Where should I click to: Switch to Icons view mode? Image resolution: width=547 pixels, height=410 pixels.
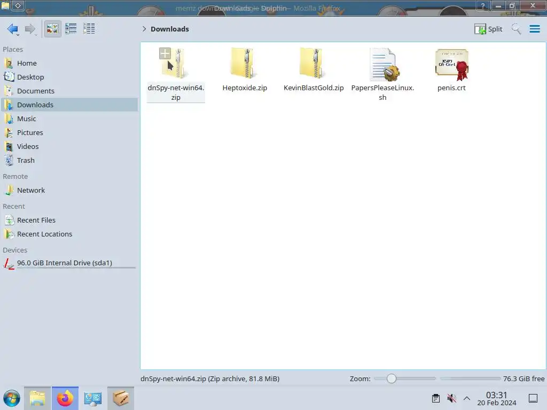[52, 29]
